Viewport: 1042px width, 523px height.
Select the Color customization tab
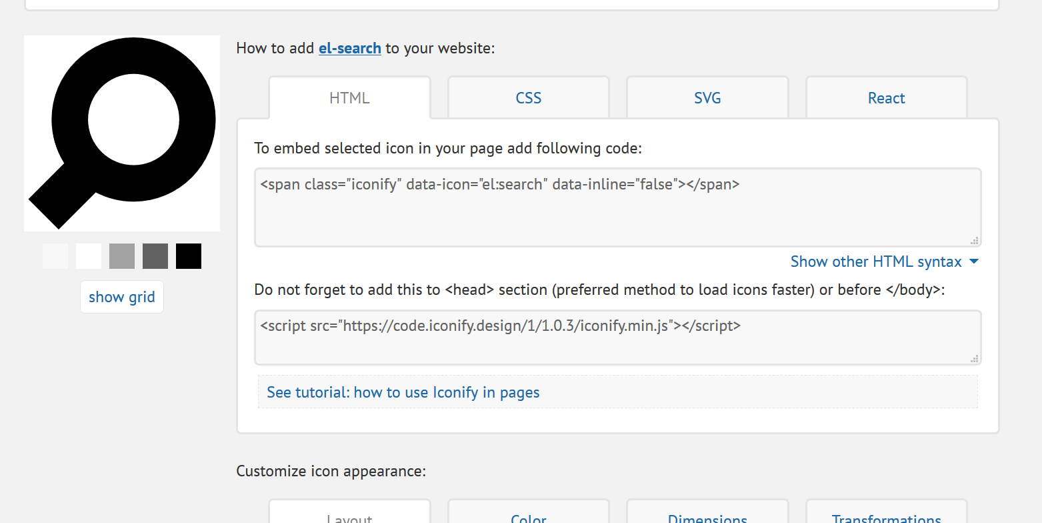click(529, 515)
